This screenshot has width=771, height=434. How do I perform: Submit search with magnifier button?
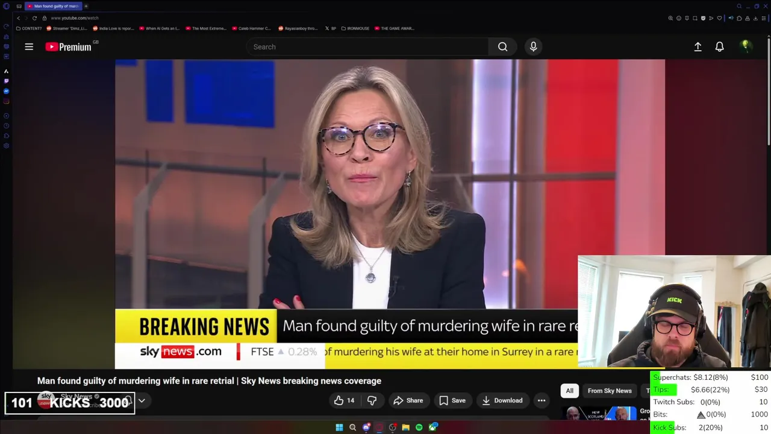click(502, 46)
